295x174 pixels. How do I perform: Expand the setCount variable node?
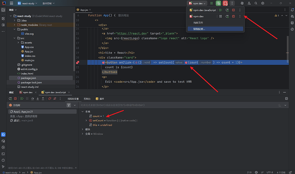(x=86, y=121)
